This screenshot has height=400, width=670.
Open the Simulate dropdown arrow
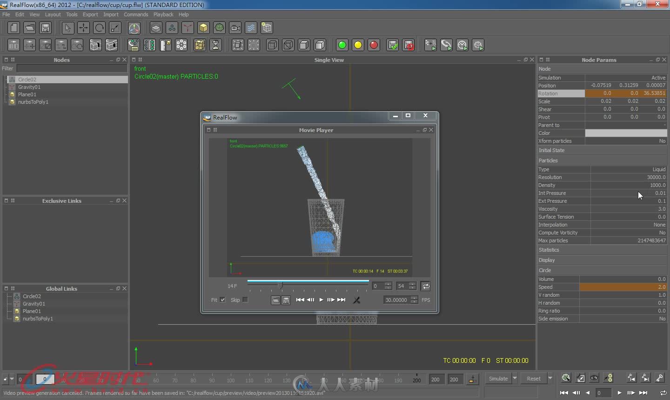(515, 379)
